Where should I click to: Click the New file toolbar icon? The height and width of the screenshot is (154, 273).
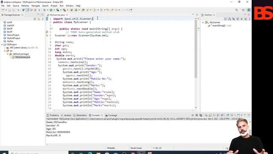[3, 10]
